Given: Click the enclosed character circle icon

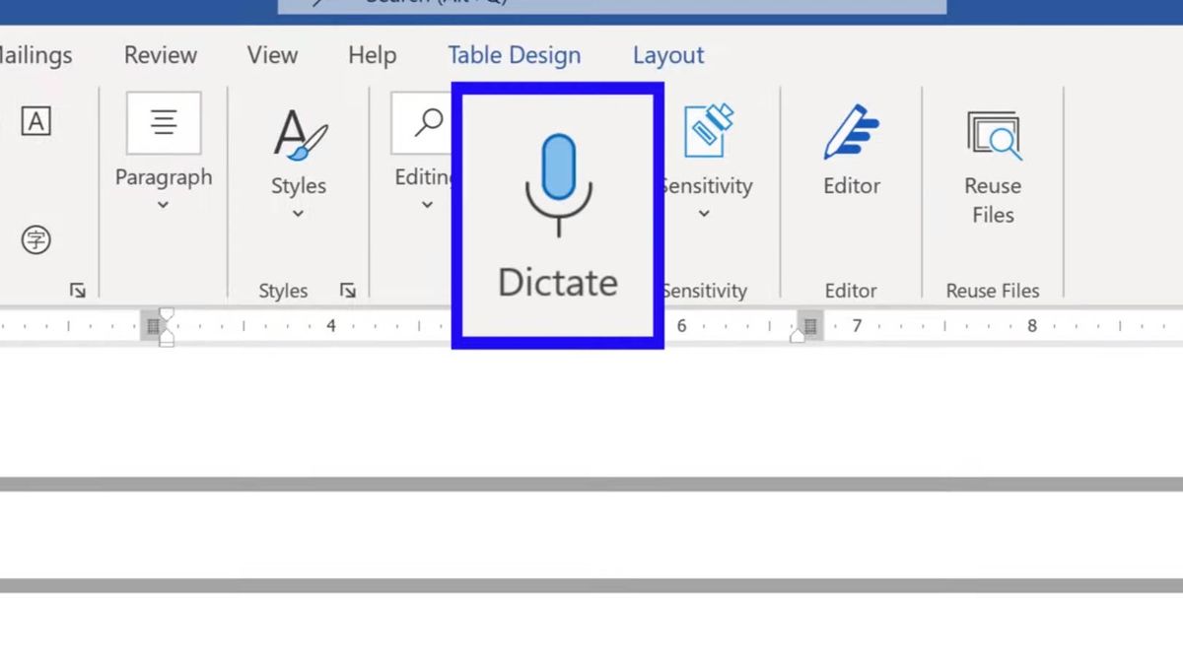Looking at the screenshot, I should pyautogui.click(x=36, y=239).
